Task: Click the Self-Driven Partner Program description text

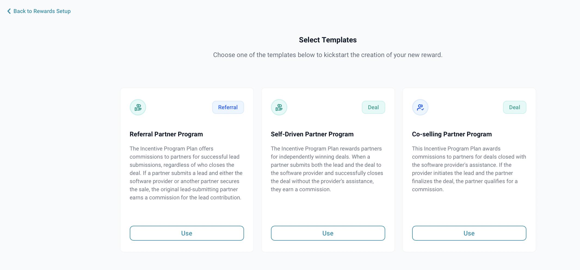Action: pyautogui.click(x=327, y=169)
